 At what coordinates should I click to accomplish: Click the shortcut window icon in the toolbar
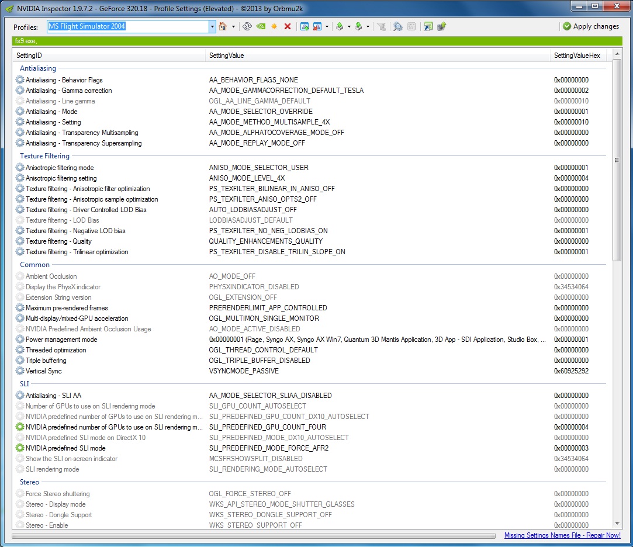428,27
